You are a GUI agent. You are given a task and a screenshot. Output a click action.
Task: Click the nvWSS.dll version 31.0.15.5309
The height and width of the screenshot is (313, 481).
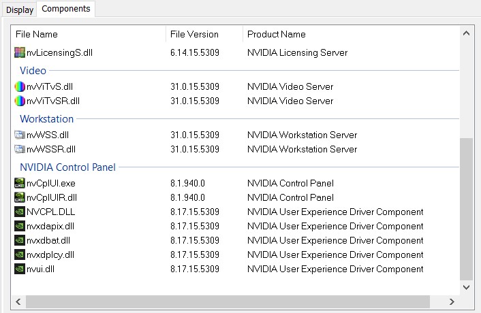click(x=195, y=135)
